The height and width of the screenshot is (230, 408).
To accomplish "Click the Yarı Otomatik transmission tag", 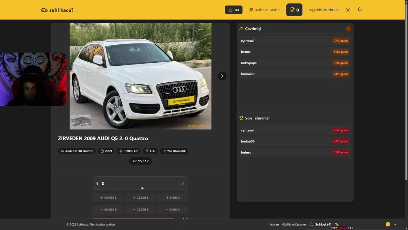I will pyautogui.click(x=174, y=151).
